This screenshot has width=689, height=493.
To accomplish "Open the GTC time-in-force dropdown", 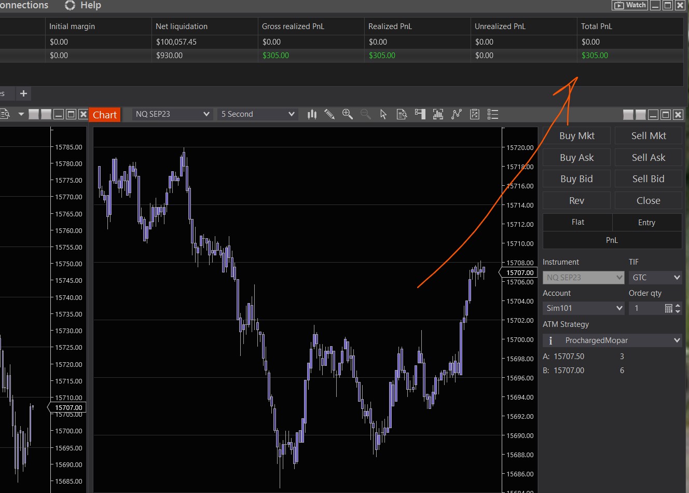I will (655, 278).
